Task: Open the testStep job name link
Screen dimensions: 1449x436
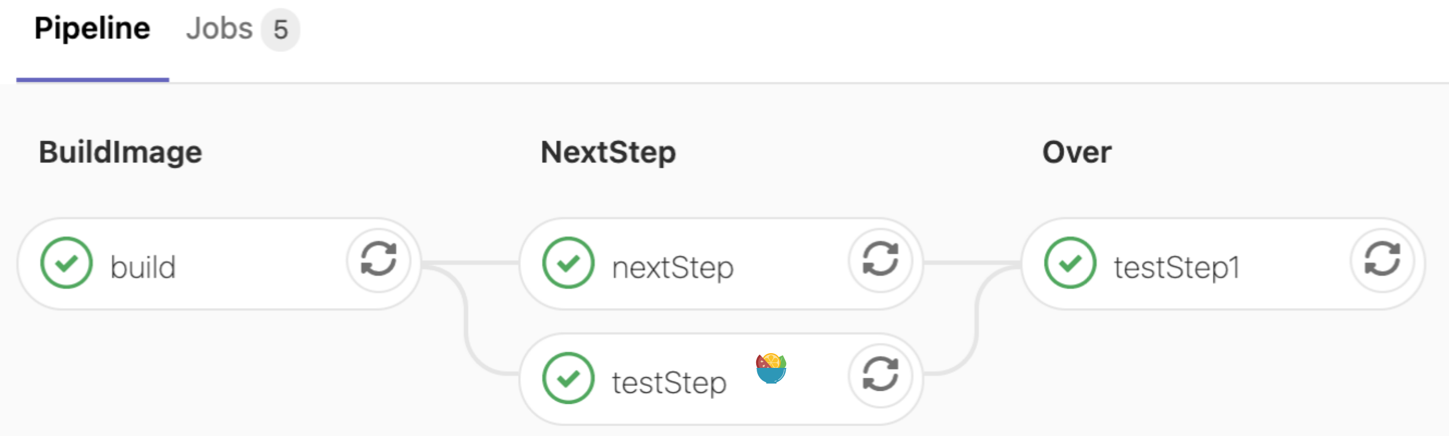Action: [x=669, y=383]
